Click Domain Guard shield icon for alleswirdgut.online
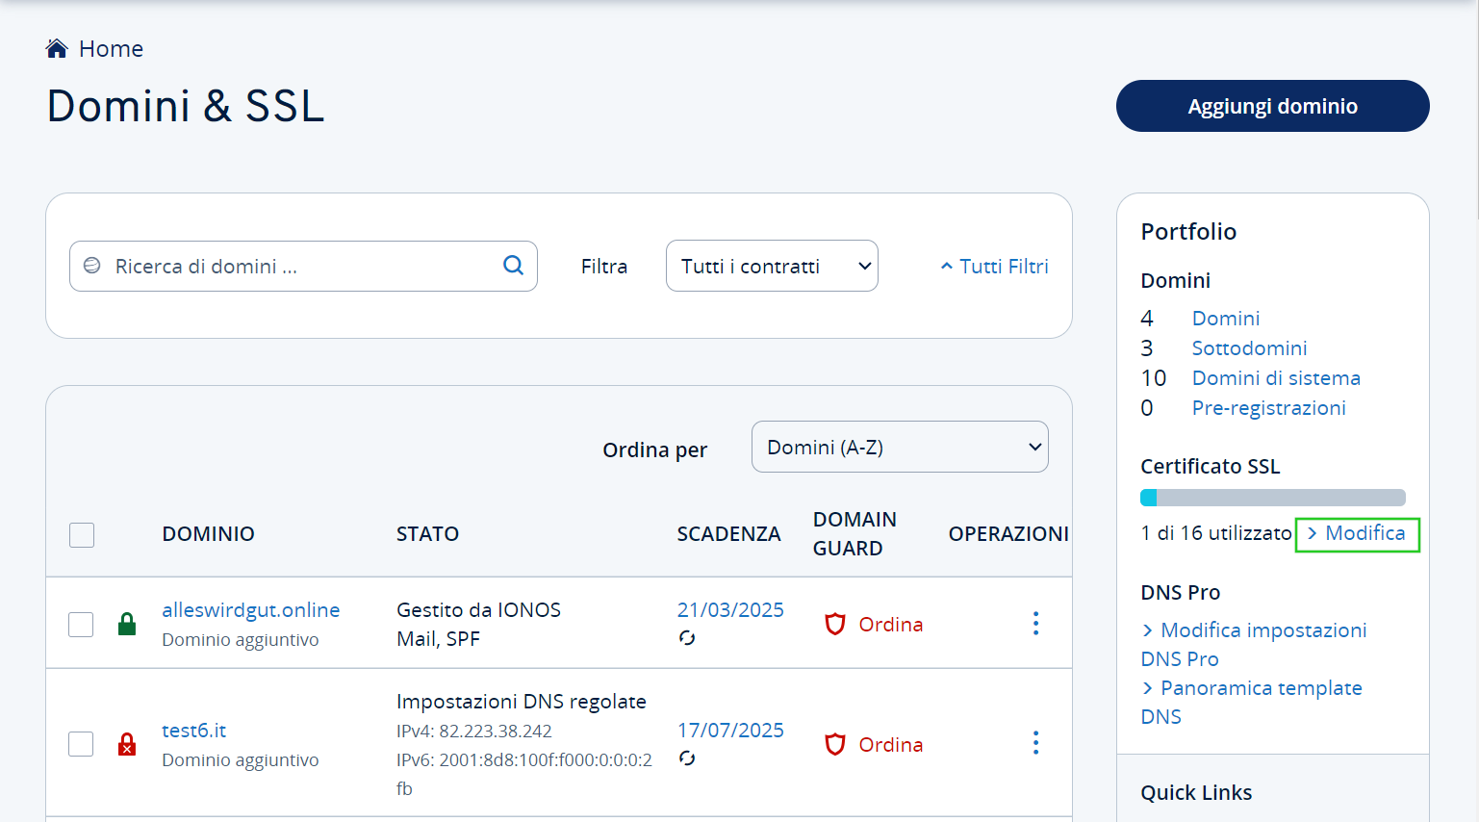The width and height of the screenshot is (1479, 822). 835,625
